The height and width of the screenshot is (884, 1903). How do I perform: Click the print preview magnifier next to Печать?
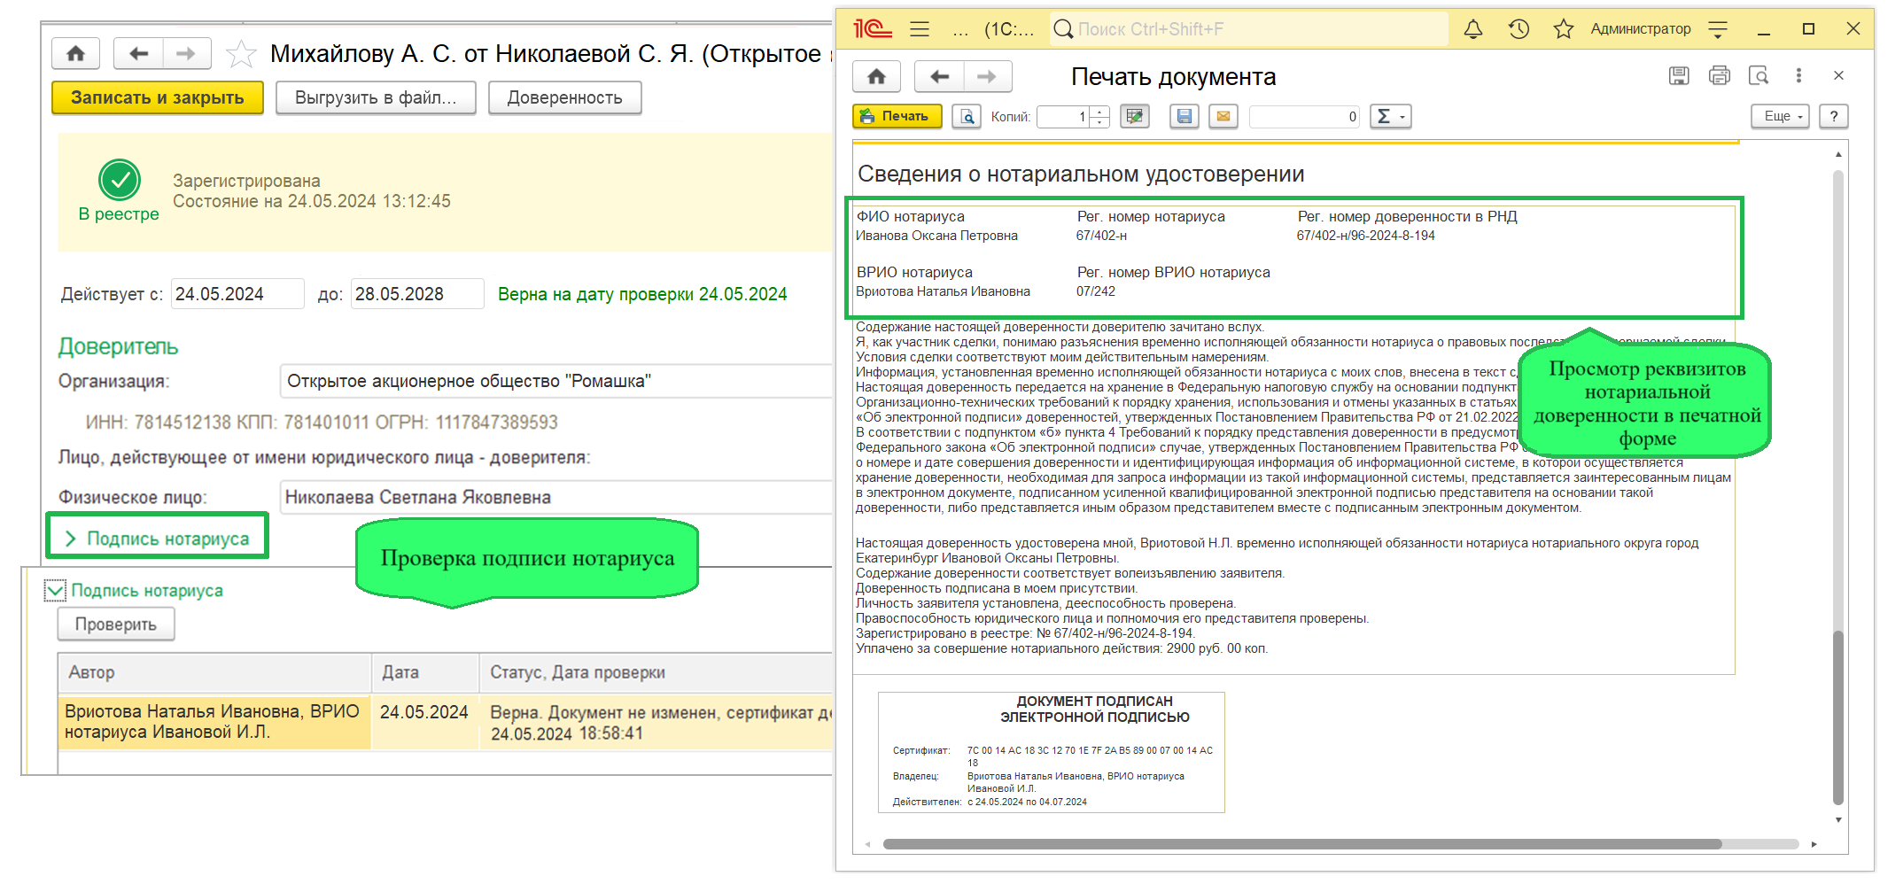click(967, 116)
